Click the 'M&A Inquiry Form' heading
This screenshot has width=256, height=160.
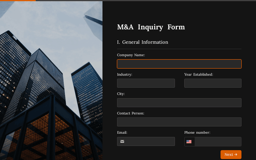point(151,27)
